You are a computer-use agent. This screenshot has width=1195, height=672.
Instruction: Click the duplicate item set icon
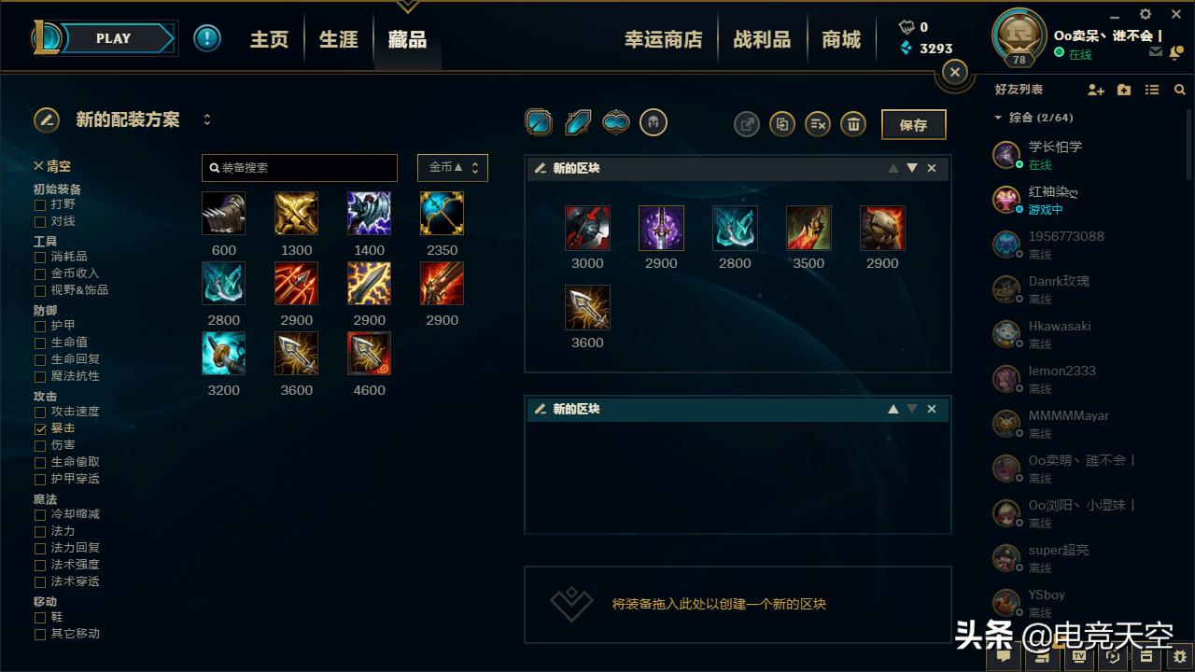point(781,123)
